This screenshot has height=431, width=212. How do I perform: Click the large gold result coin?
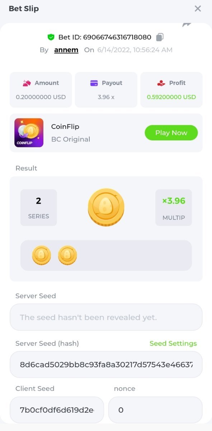[x=106, y=207]
